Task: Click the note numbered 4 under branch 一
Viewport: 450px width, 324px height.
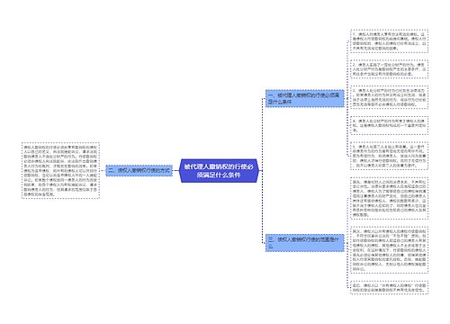Action: tap(389, 125)
